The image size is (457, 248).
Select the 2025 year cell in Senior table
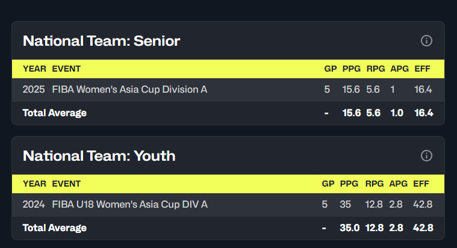point(34,90)
